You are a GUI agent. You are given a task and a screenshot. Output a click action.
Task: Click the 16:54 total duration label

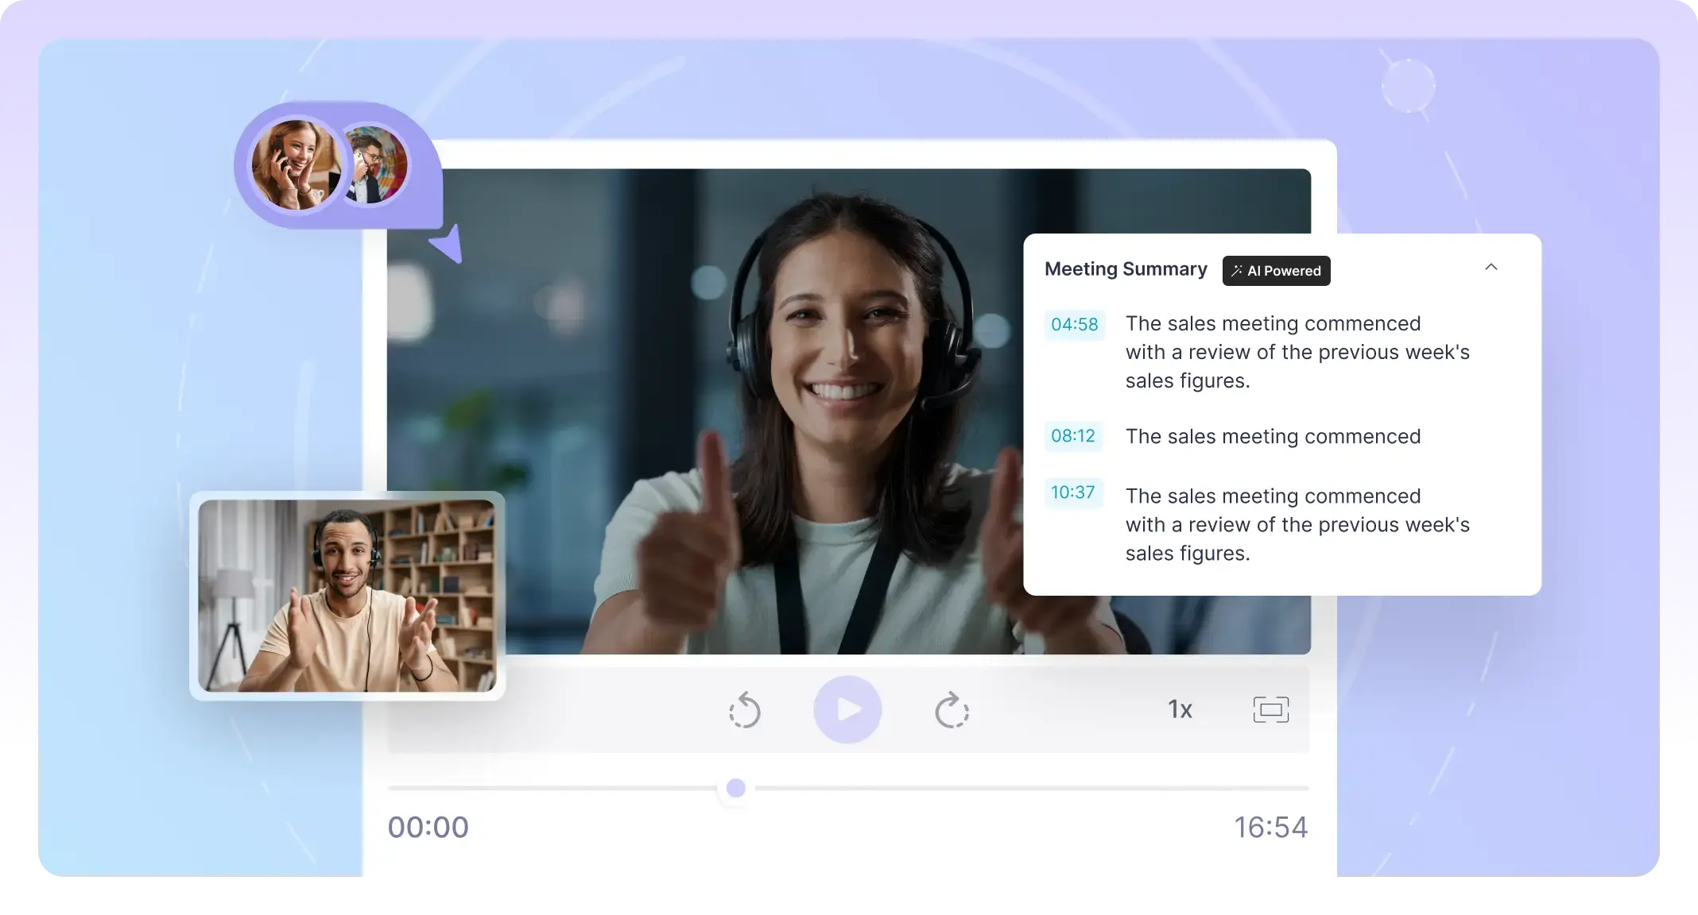(x=1270, y=828)
